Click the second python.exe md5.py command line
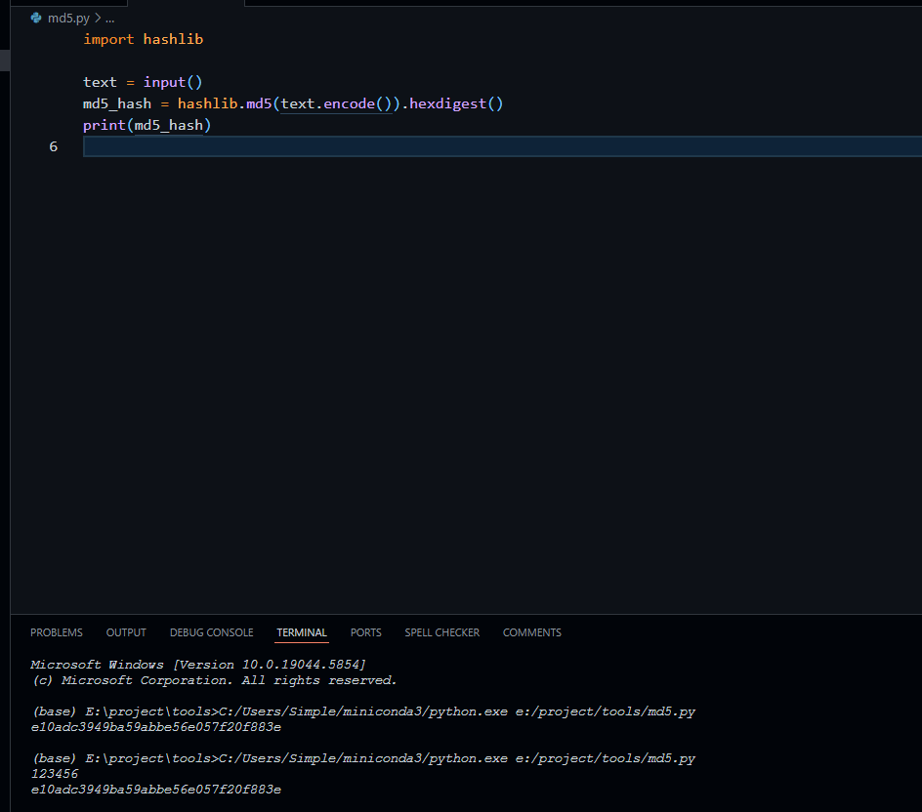The image size is (922, 812). tap(363, 758)
